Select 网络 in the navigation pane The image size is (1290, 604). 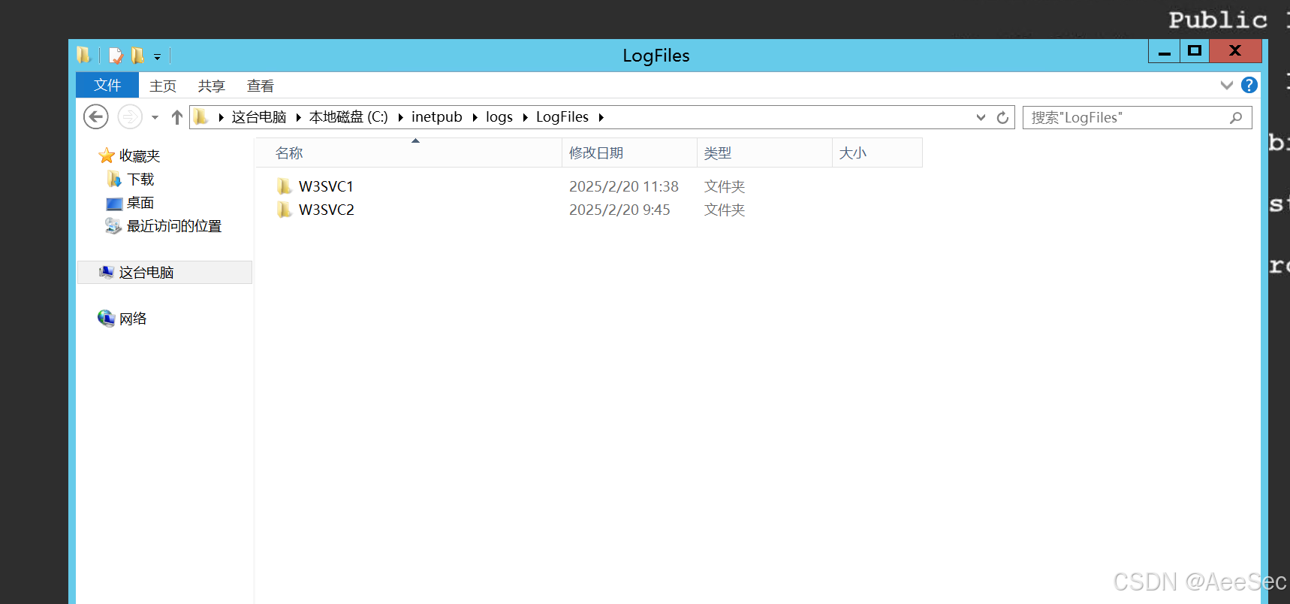click(133, 319)
